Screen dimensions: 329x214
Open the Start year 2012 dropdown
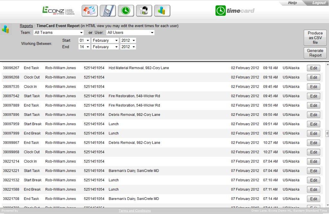click(128, 40)
